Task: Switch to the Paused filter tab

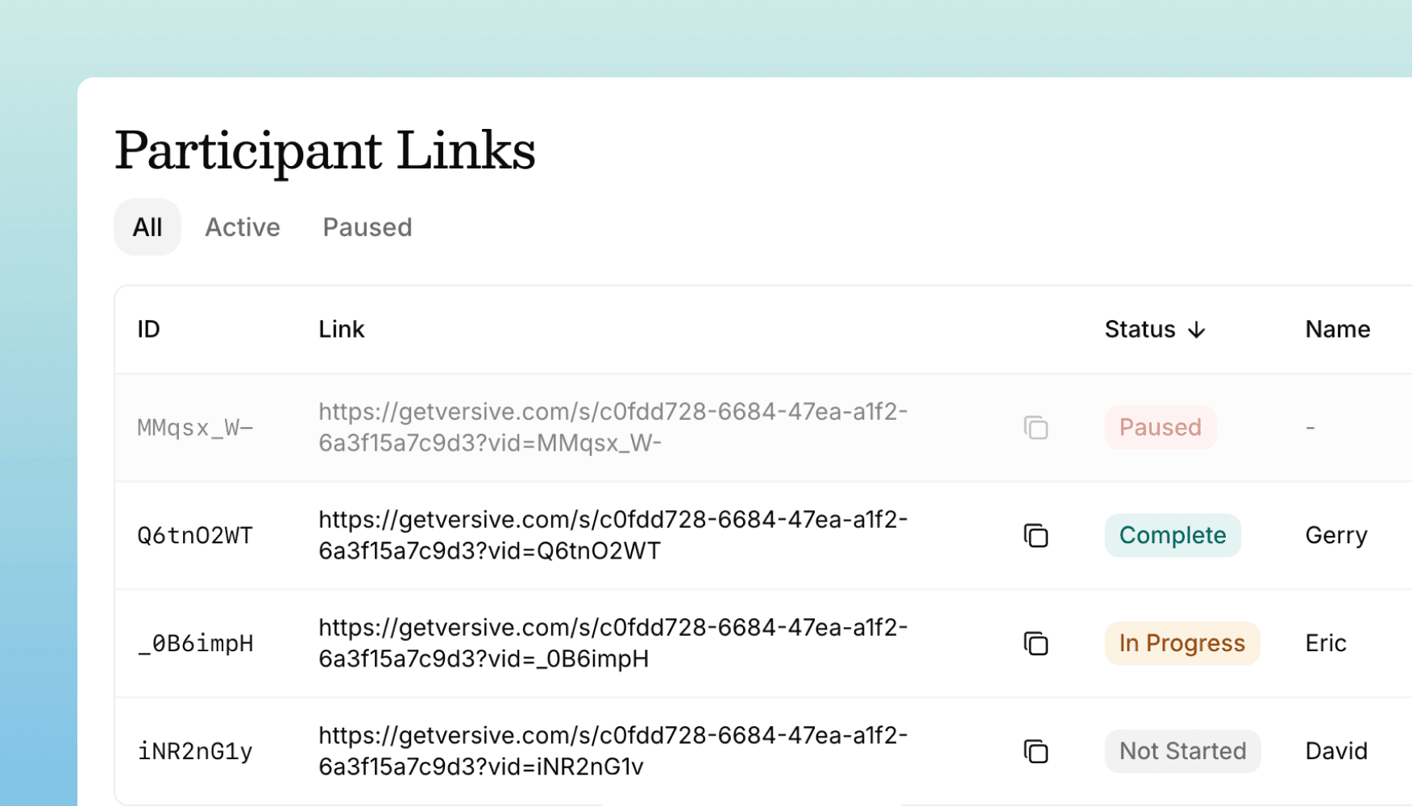Action: (x=367, y=227)
